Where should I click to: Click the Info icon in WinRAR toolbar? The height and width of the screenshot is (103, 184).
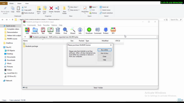(x=80, y=31)
